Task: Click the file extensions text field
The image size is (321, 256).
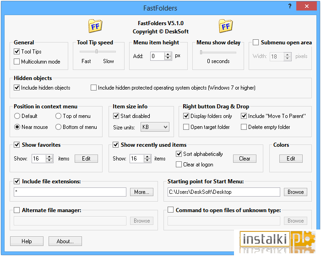Action: [70, 192]
